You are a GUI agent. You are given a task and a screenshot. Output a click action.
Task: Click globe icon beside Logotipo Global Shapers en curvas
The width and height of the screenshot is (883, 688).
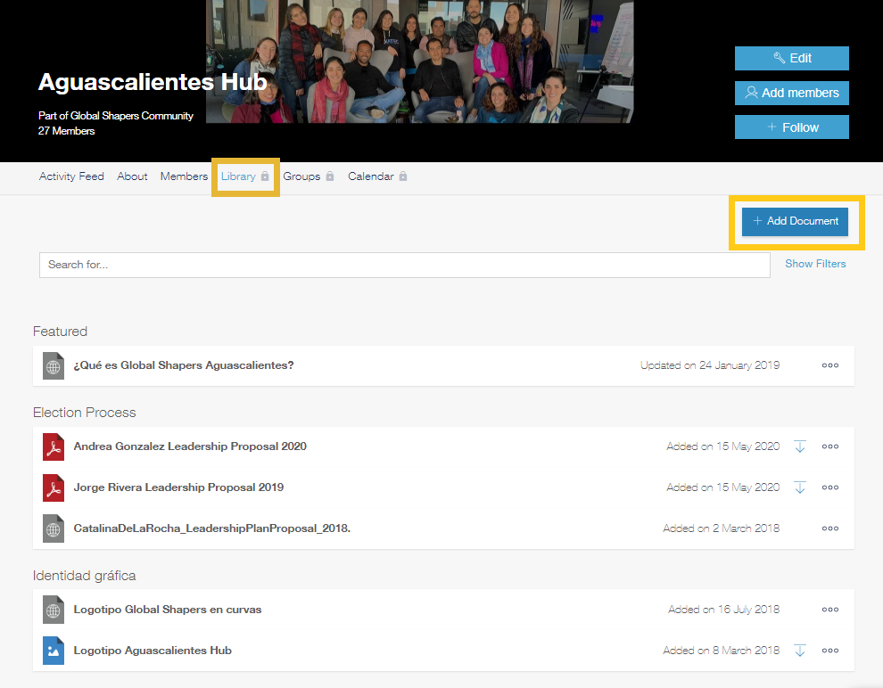[54, 610]
